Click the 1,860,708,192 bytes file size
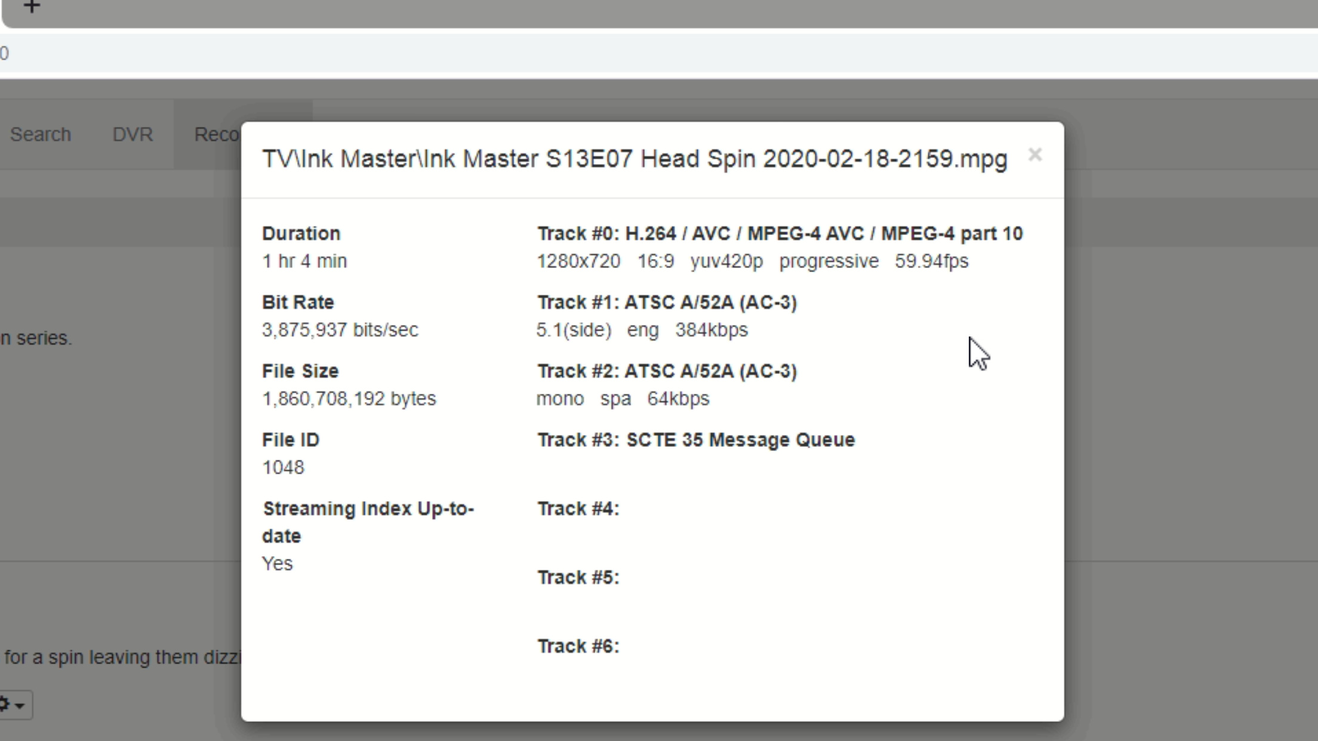This screenshot has width=1318, height=741. click(x=349, y=399)
